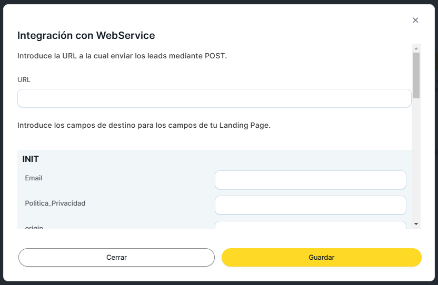This screenshot has width=438, height=285.
Task: Click the Email field label
Action: click(x=34, y=178)
